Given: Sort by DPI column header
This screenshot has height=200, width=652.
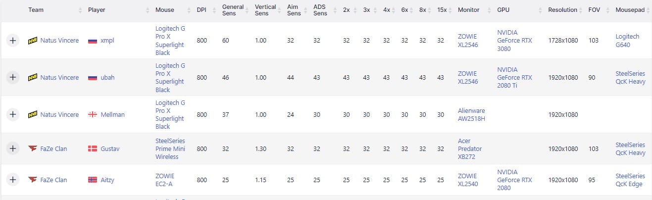Looking at the screenshot, I should 201,10.
